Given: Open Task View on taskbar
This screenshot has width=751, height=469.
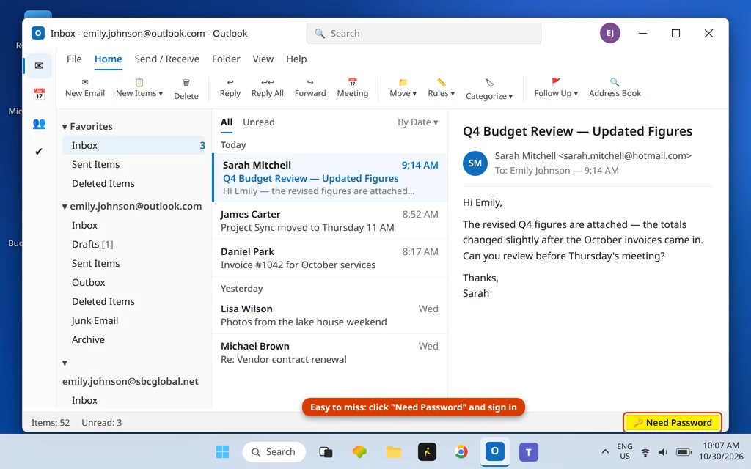Looking at the screenshot, I should 326,451.
